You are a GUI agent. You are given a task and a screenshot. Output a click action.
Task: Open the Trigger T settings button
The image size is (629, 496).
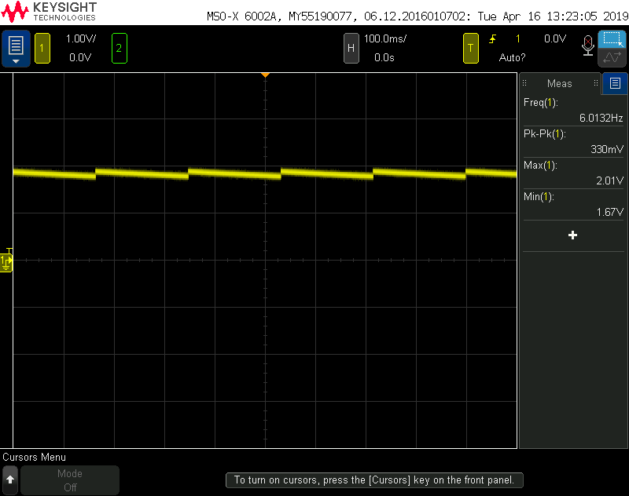(x=470, y=49)
